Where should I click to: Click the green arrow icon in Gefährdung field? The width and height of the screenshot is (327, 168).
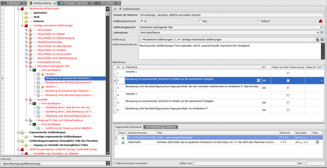[322, 39]
